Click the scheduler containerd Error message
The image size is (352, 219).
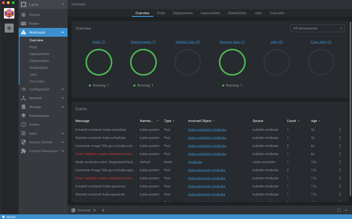pos(105,154)
